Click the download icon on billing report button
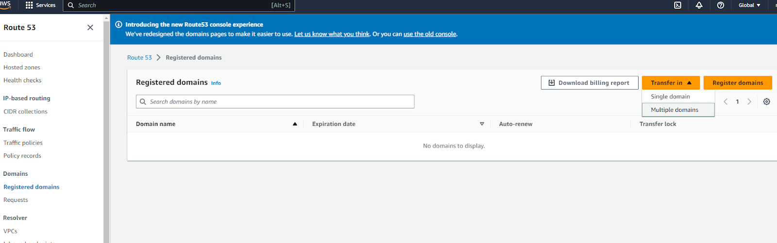 (x=552, y=83)
